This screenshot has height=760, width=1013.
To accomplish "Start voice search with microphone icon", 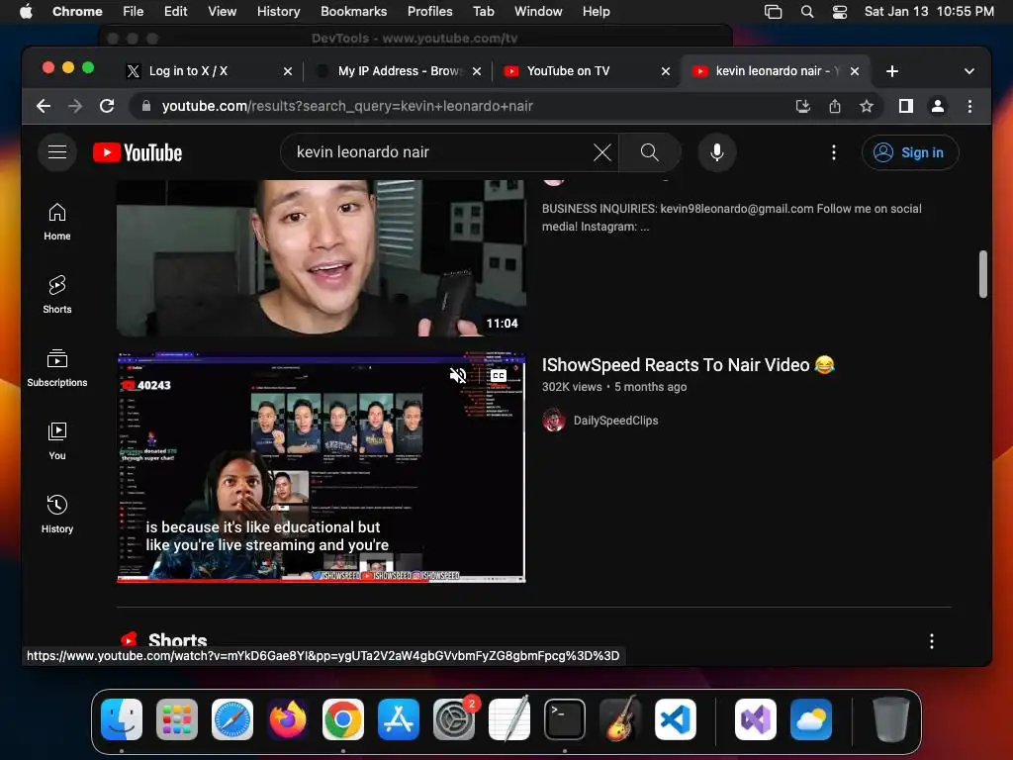I will [716, 152].
